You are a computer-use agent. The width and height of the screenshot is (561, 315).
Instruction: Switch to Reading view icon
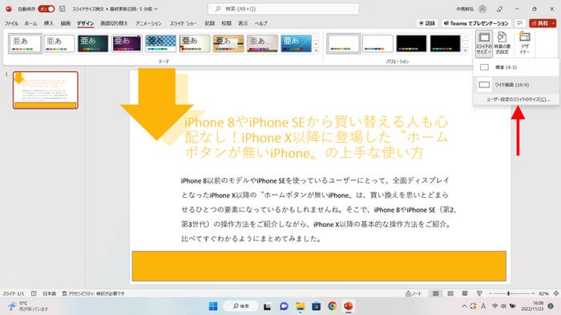(464, 293)
